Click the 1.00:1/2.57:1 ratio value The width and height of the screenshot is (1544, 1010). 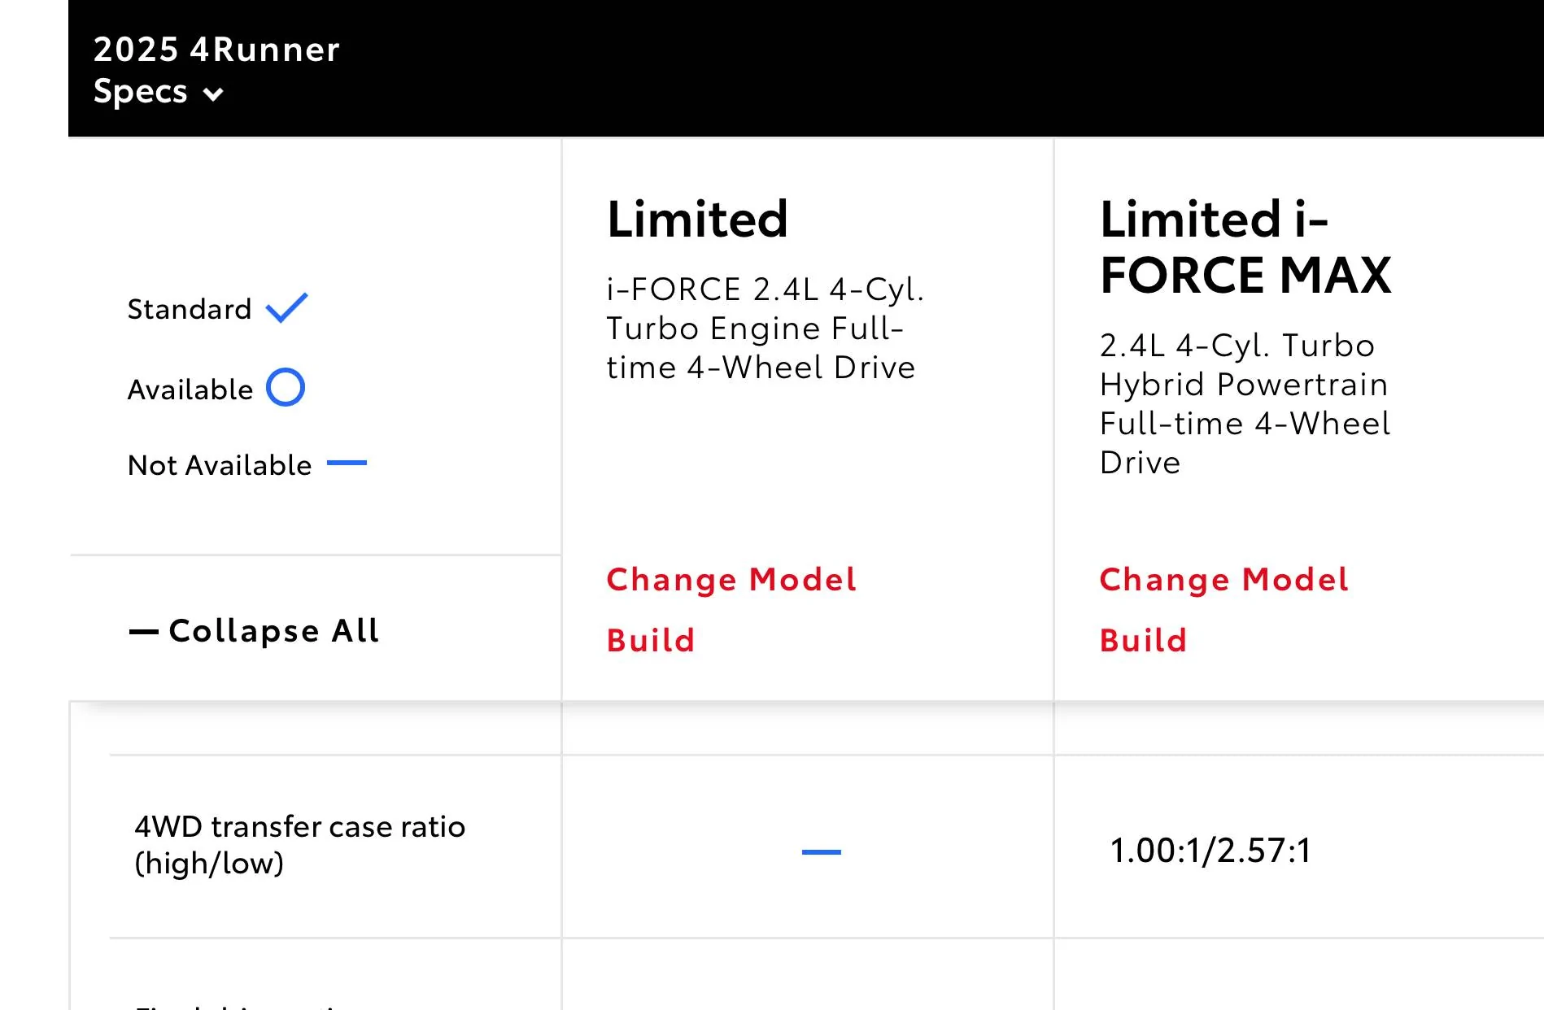pos(1210,851)
